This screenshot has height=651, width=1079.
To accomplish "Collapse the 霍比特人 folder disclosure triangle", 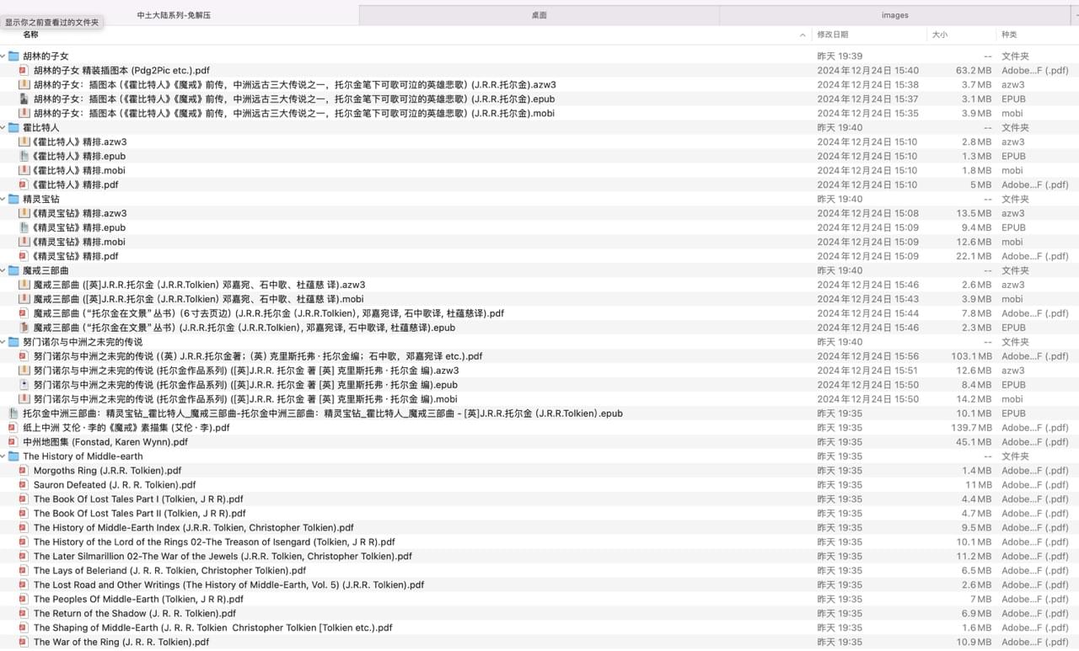I will 3,128.
